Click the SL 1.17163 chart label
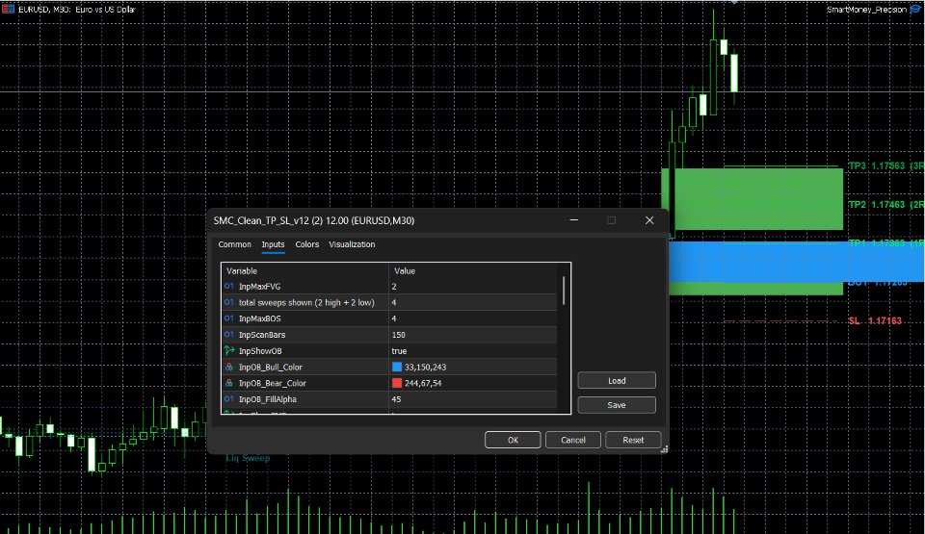This screenshot has width=925, height=534. coord(875,320)
